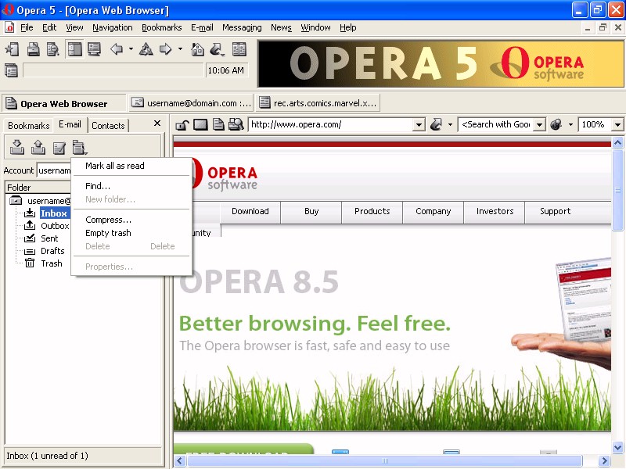Click the Folder column header
626x469 pixels.
point(38,188)
